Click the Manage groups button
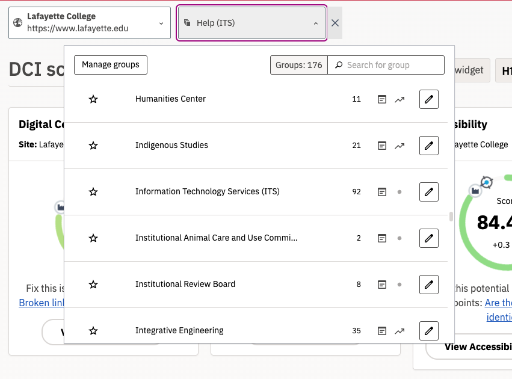This screenshot has height=379, width=512. [111, 65]
